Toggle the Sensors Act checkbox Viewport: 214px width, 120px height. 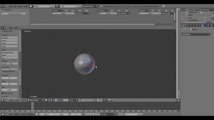click(70, 10)
